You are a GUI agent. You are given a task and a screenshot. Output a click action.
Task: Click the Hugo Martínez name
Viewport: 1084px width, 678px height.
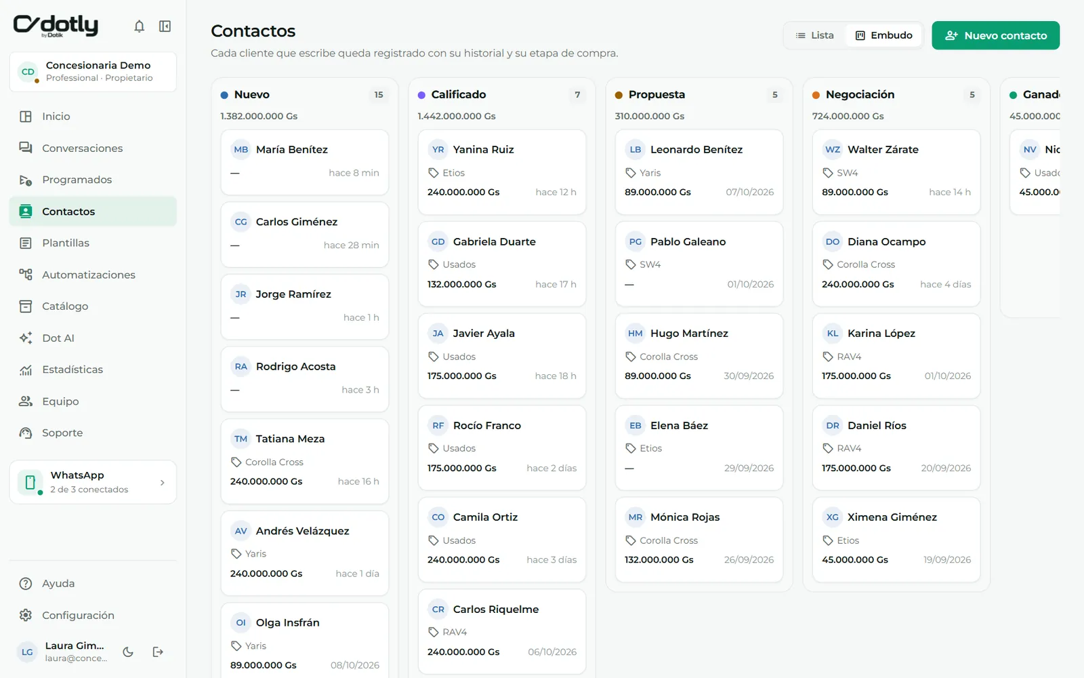(689, 334)
